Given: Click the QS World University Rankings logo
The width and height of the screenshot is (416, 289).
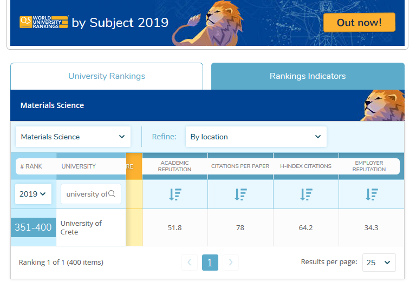Looking at the screenshot, I should (x=44, y=22).
